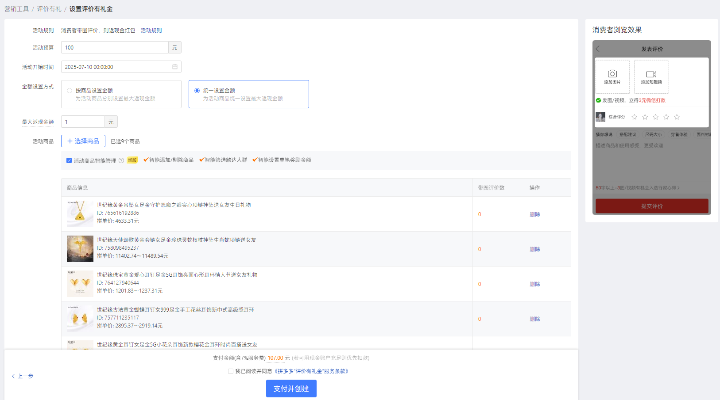
Task: Click the first rating star in preview
Action: (634, 117)
